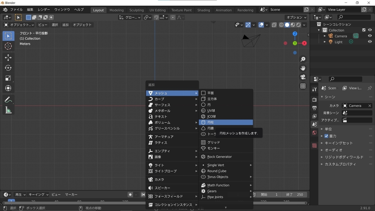Click ビュー in viewport header
The height and width of the screenshot is (211, 375).
click(43, 25)
